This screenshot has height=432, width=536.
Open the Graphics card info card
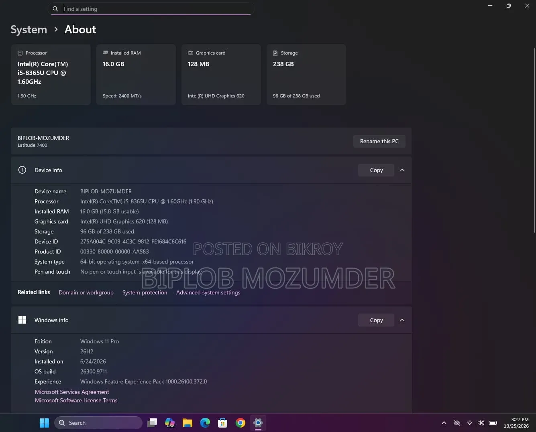tap(221, 75)
